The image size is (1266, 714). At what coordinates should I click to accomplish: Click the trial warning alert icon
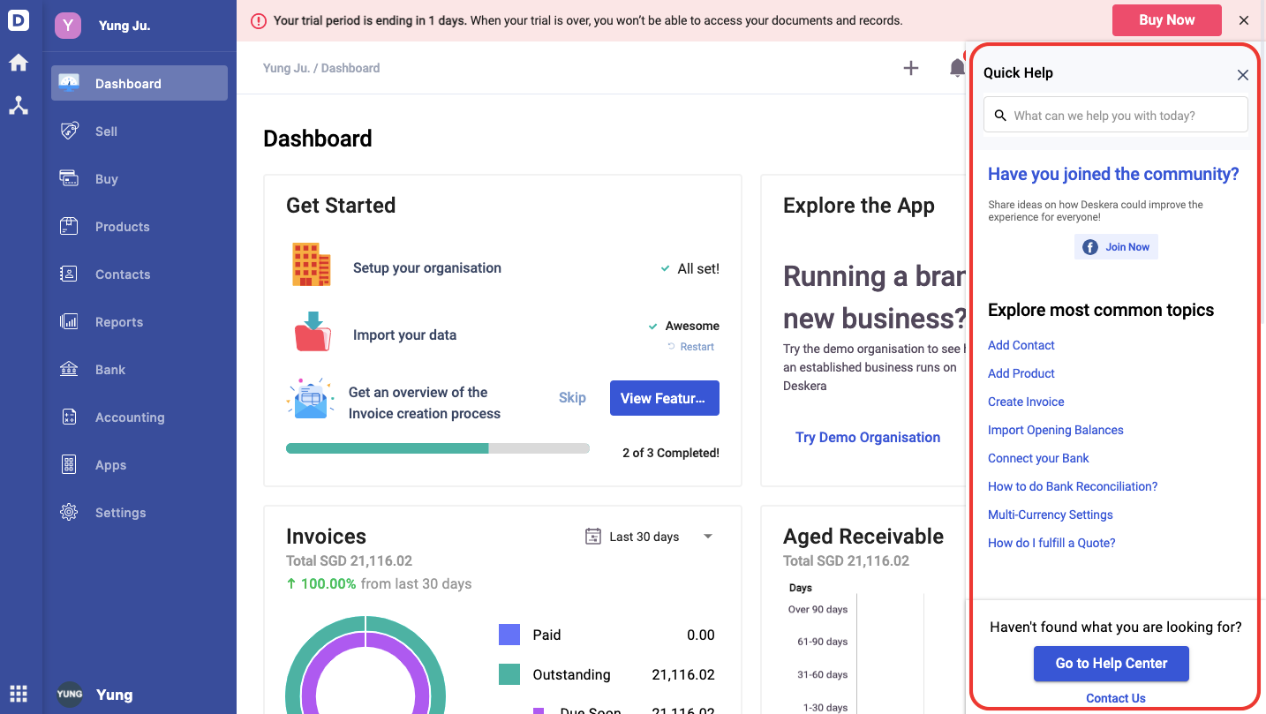coord(259,21)
